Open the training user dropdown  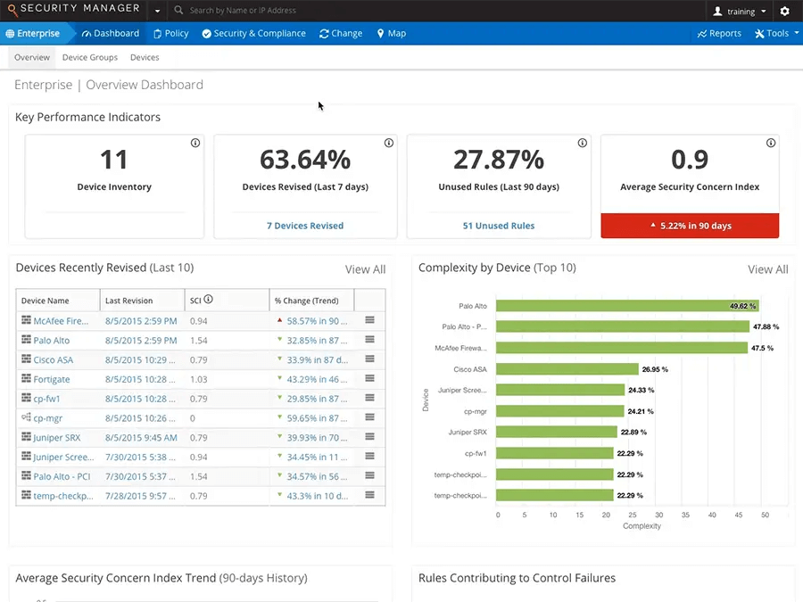pyautogui.click(x=741, y=12)
